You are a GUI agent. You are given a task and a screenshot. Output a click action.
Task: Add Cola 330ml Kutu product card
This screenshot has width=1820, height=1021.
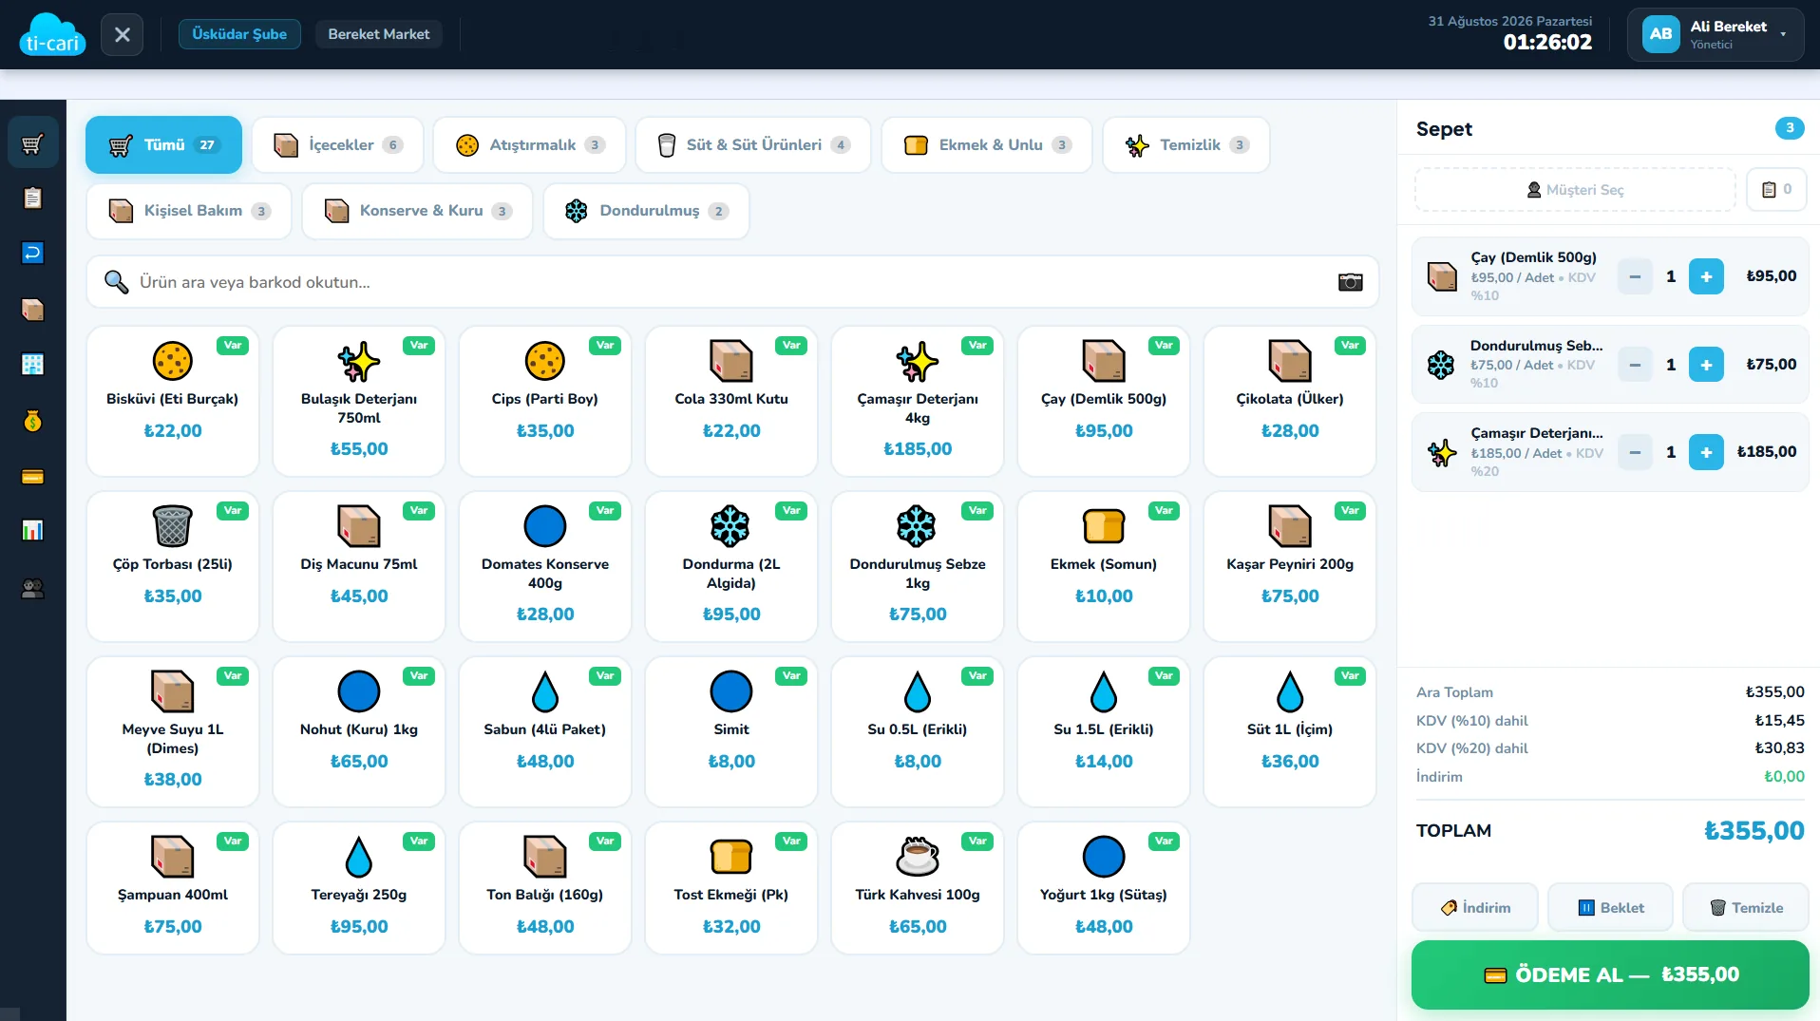pos(731,401)
